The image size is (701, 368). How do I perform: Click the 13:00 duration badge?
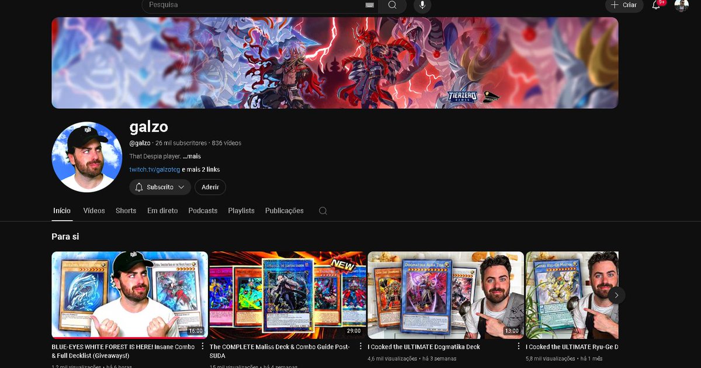point(511,331)
